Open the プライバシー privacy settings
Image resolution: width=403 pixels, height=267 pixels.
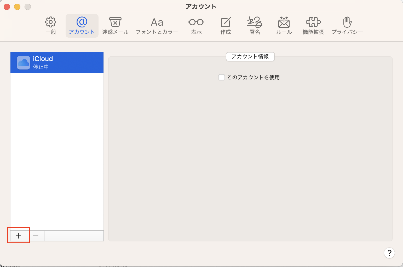[347, 26]
